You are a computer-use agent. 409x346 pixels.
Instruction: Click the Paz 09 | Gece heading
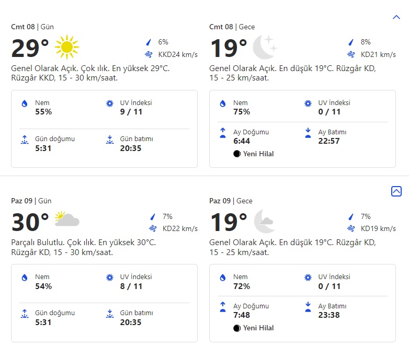231,201
